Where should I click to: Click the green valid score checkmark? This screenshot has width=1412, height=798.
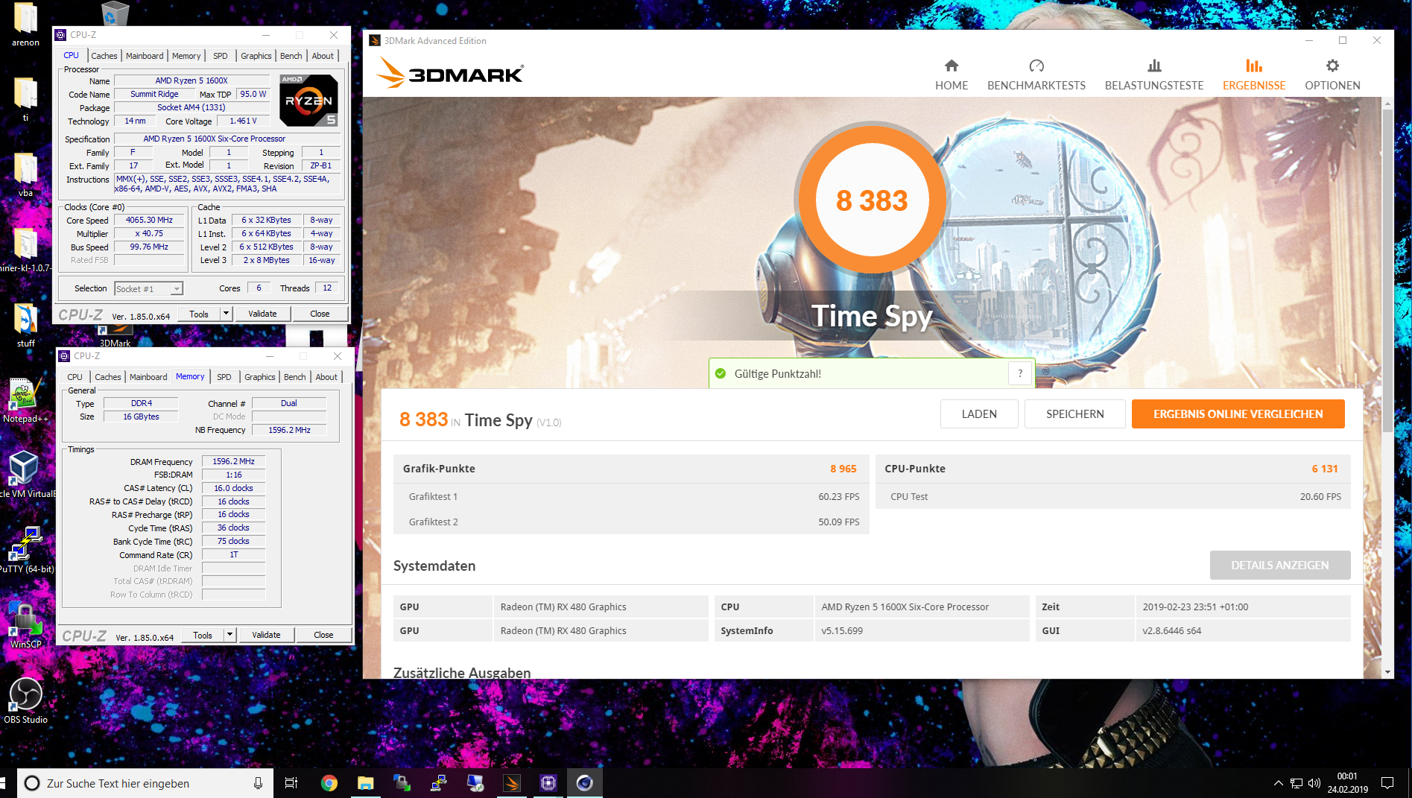(x=720, y=373)
